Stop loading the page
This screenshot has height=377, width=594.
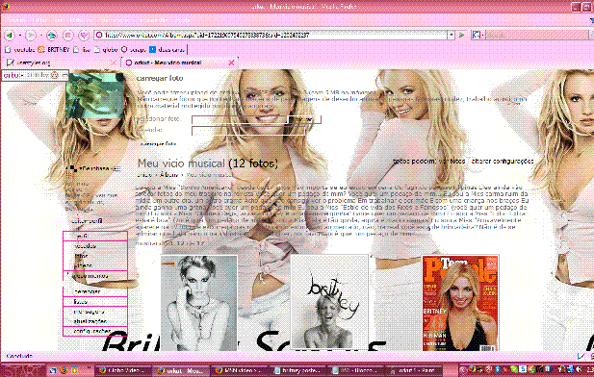tap(67, 36)
